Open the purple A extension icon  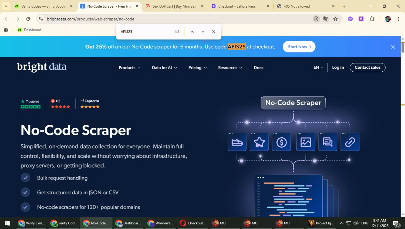(361, 19)
